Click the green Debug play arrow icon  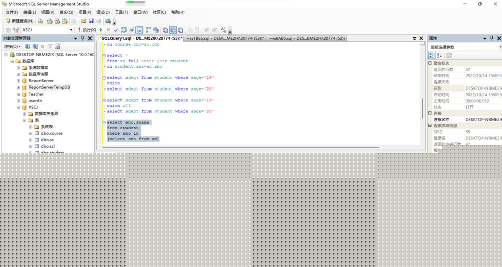pos(101,30)
